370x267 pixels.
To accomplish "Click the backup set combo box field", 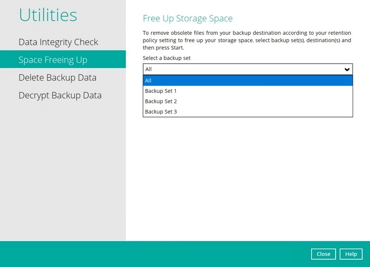I will point(242,69).
